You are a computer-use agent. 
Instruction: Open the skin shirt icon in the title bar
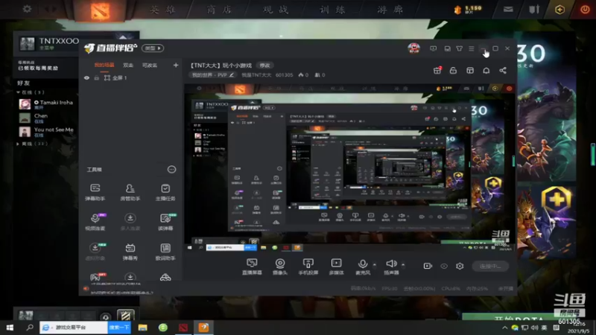(x=459, y=48)
